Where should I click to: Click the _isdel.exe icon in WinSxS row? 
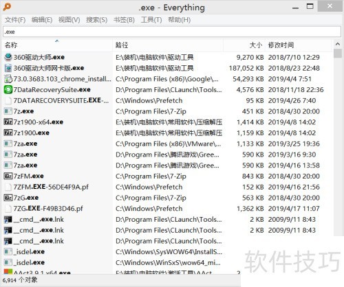(x=8, y=262)
